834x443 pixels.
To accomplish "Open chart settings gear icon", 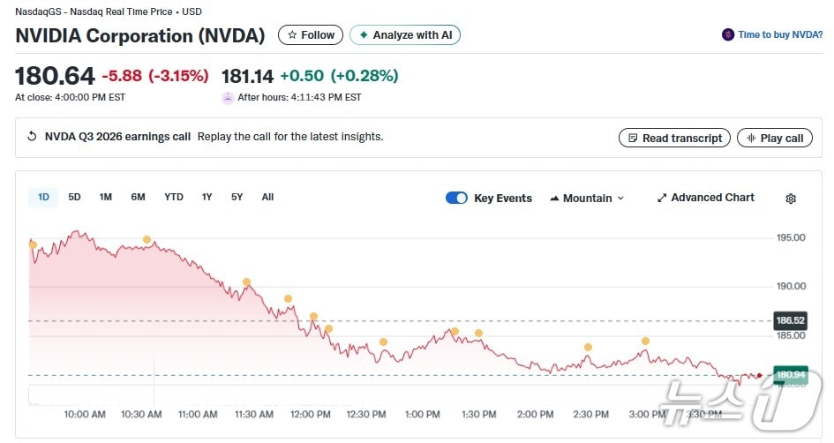I will click(x=790, y=199).
